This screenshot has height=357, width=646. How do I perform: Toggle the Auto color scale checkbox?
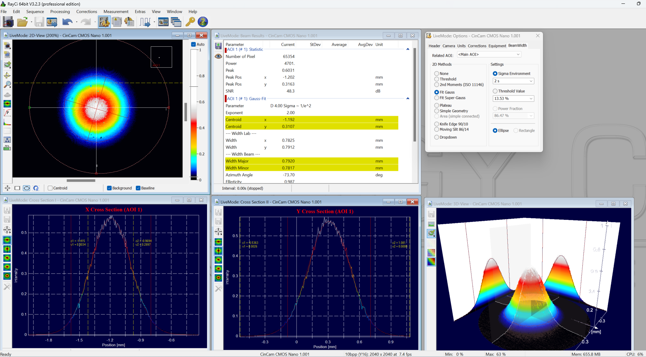pyautogui.click(x=194, y=45)
